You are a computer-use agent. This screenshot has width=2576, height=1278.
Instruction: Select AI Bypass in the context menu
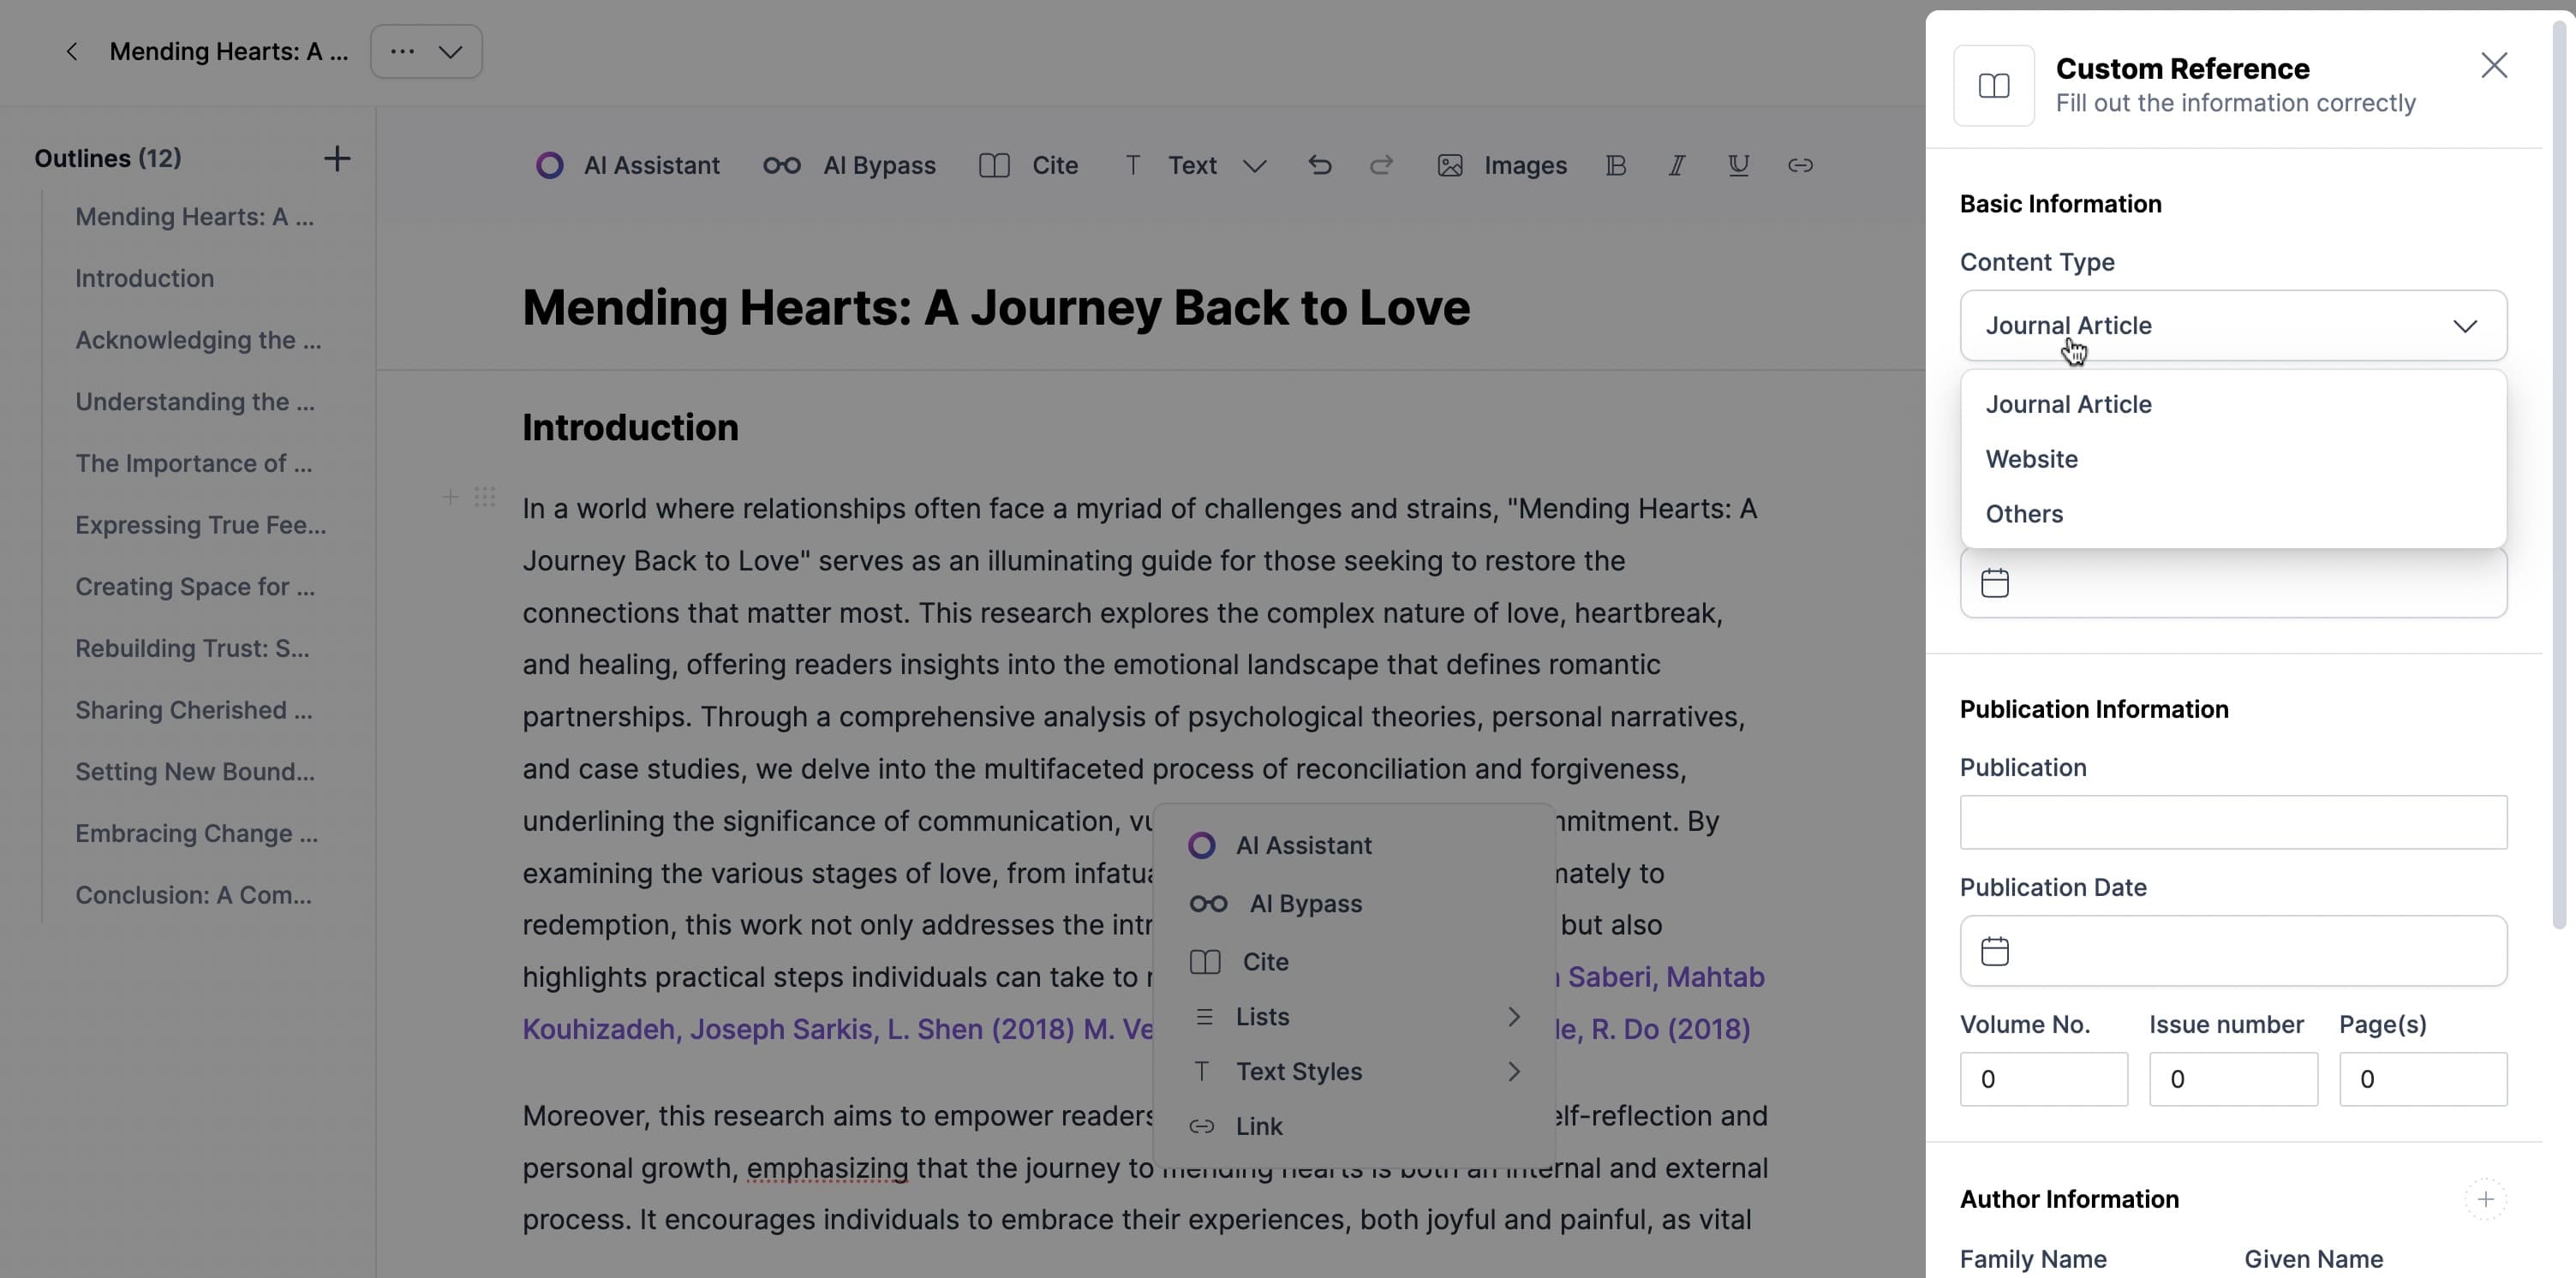[x=1353, y=904]
